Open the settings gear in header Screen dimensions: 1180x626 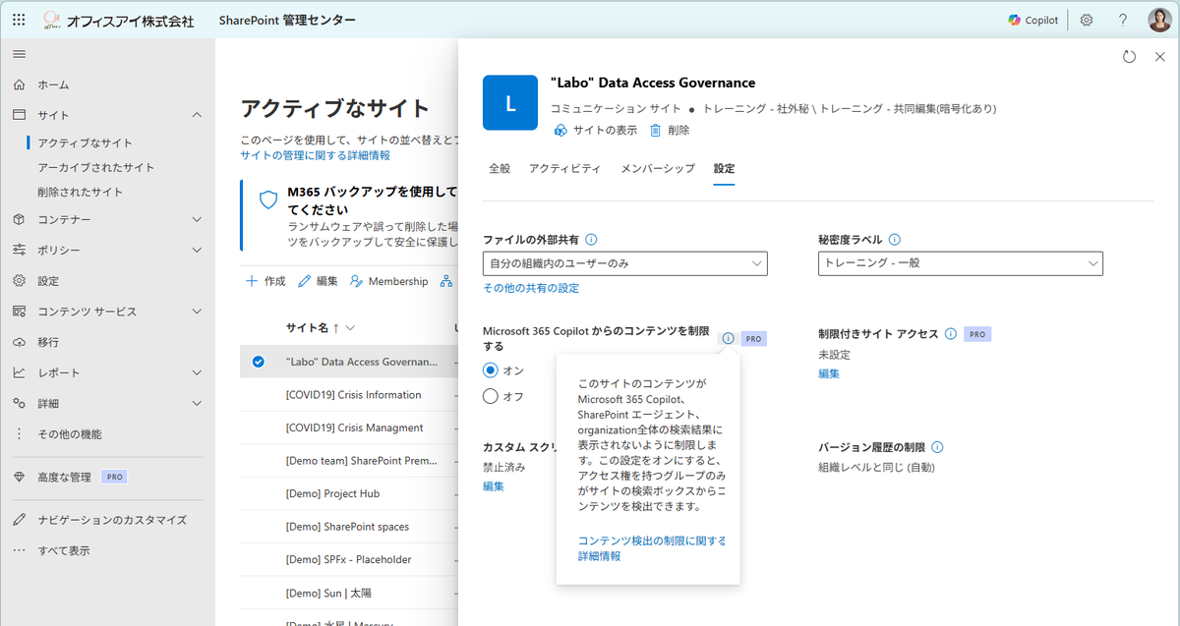tap(1087, 21)
